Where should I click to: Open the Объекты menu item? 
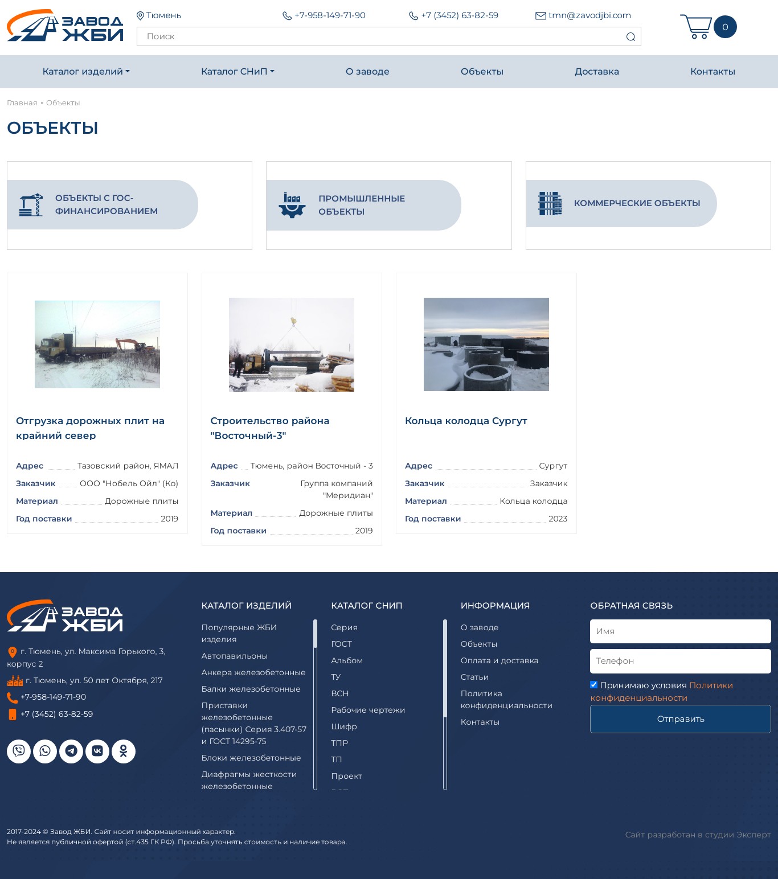[482, 72]
